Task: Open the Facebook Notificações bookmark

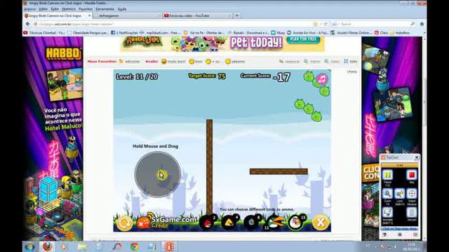Action: (124, 33)
